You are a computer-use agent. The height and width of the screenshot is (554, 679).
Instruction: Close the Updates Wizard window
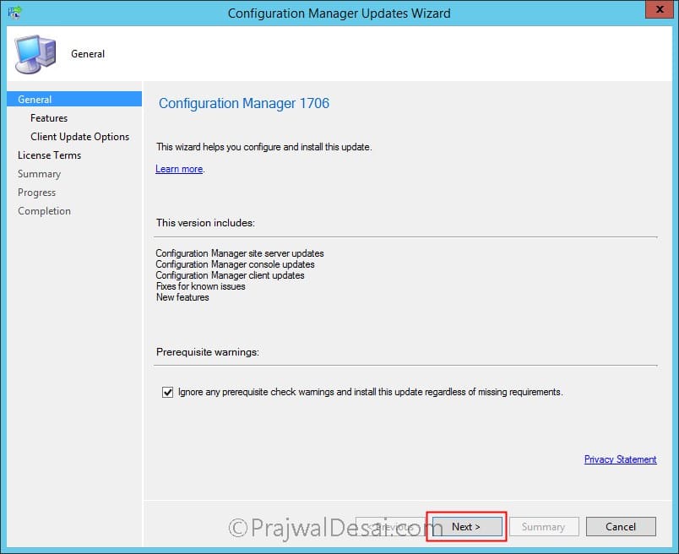point(659,9)
